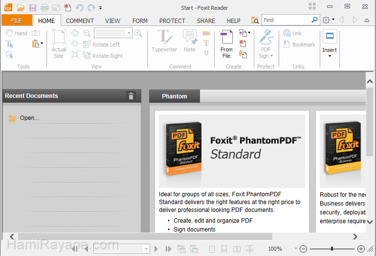Click the Bookmark button
The width and height of the screenshot is (376, 256).
coord(300,45)
